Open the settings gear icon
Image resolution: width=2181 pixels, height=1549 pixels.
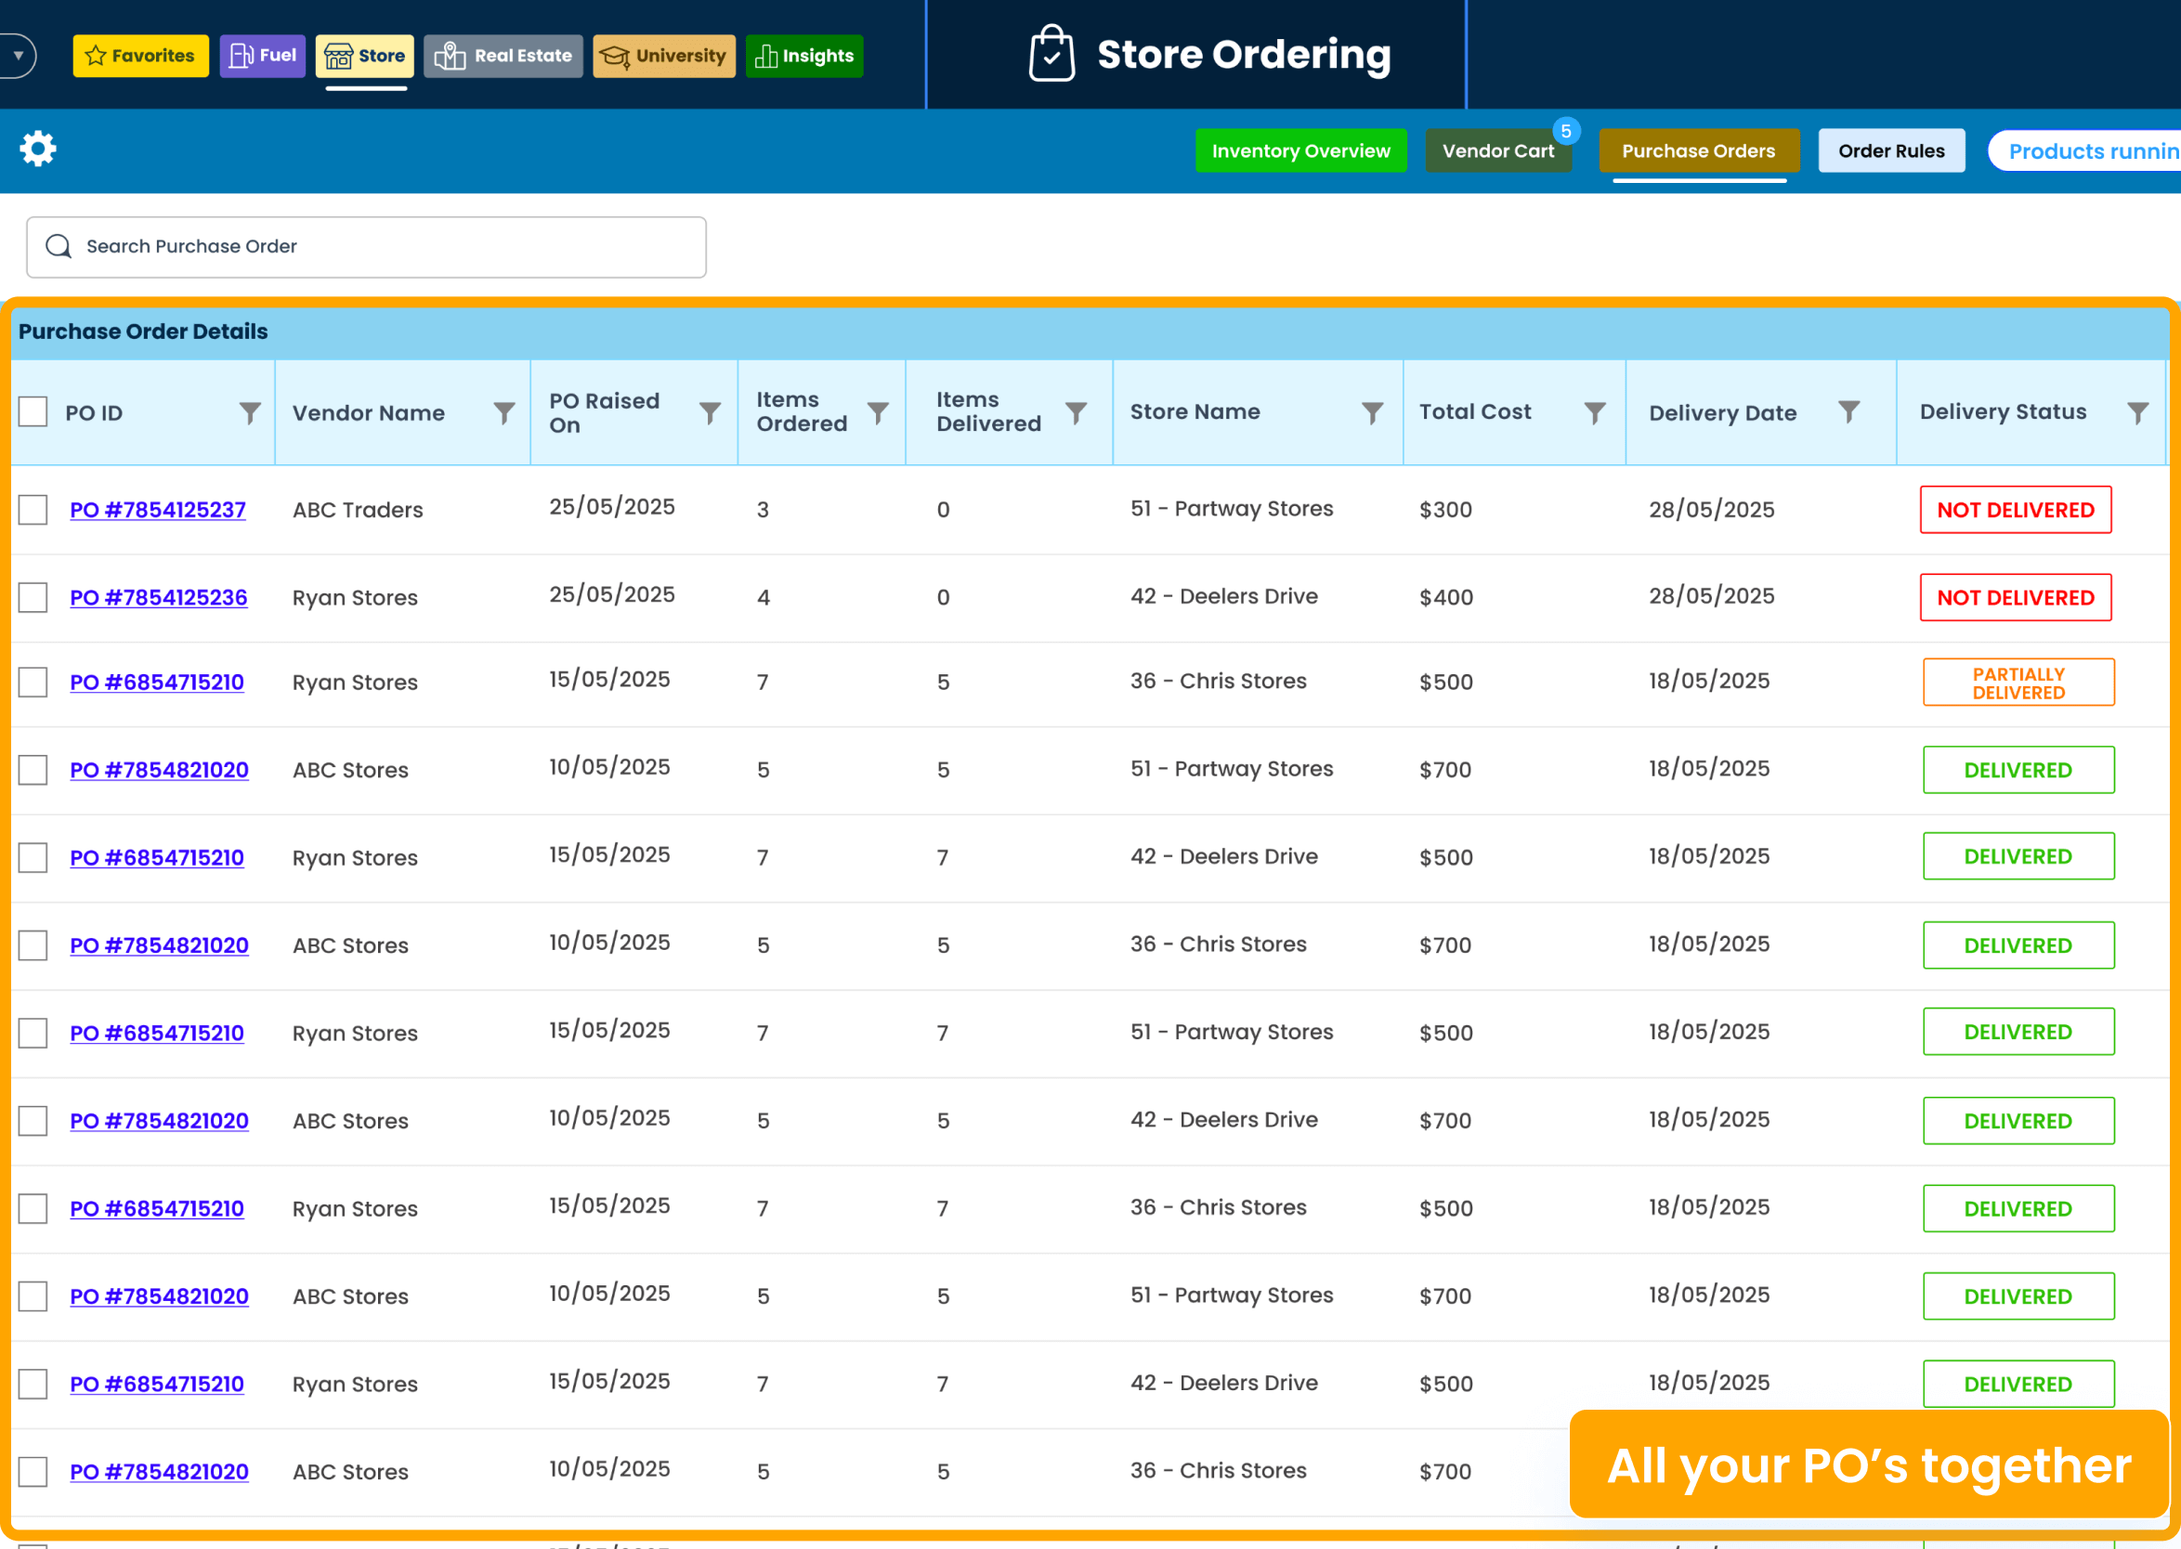click(38, 149)
